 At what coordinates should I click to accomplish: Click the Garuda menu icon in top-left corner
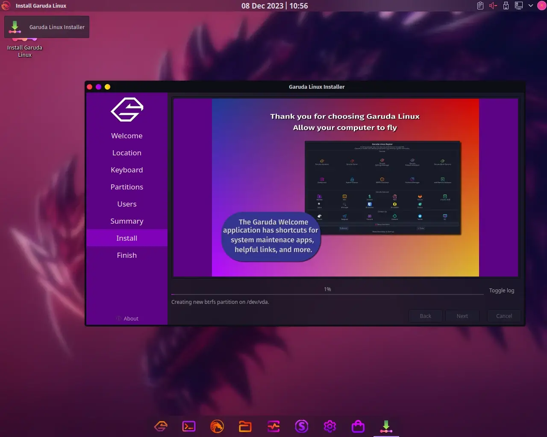click(x=6, y=6)
